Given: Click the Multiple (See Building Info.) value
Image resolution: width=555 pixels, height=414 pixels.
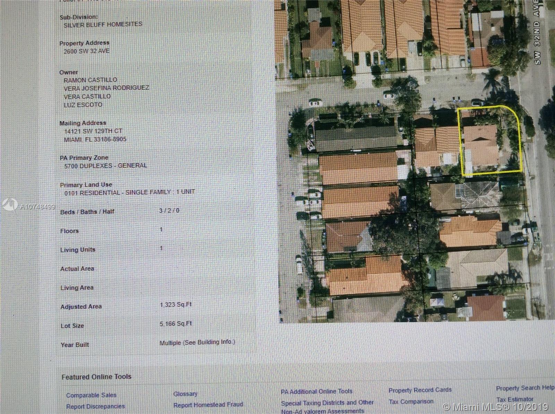Looking at the screenshot, I should tap(197, 343).
